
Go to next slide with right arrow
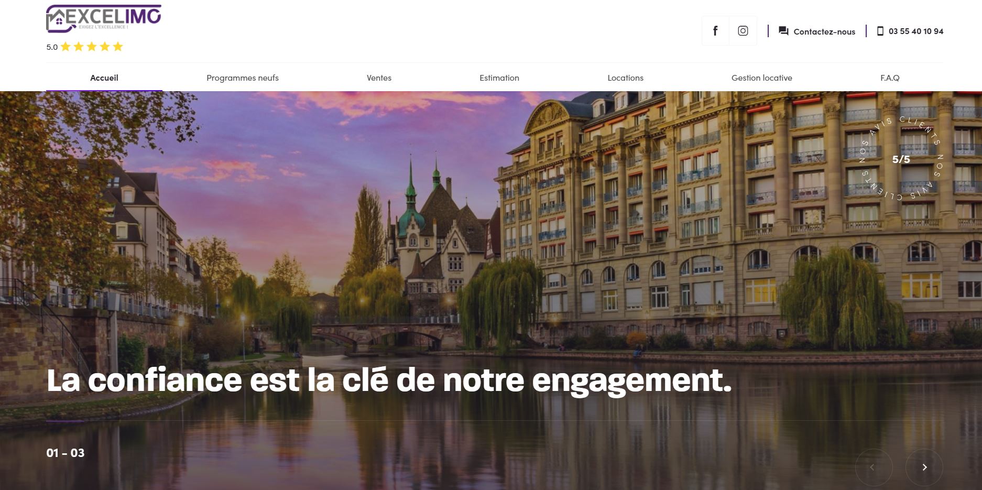[924, 467]
